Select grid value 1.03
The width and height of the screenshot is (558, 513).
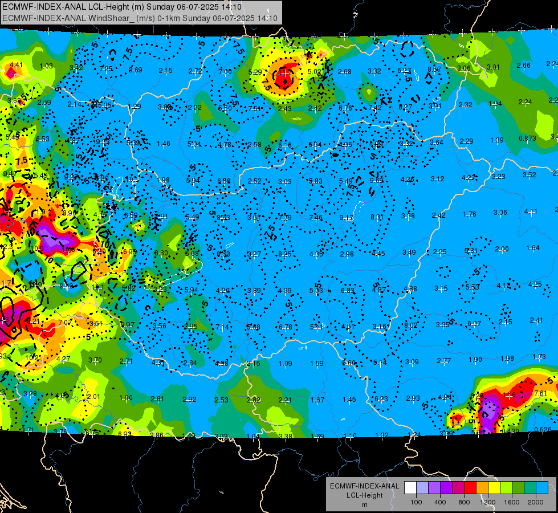(x=46, y=66)
